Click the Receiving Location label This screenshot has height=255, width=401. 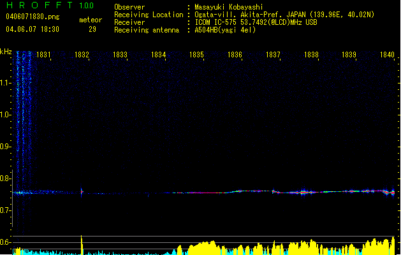point(149,15)
